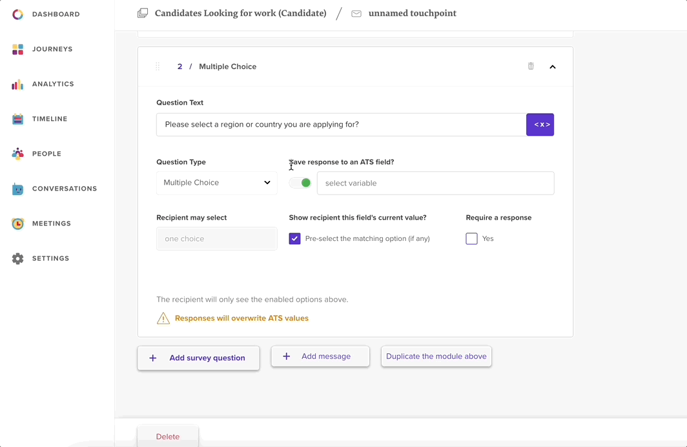Image resolution: width=687 pixels, height=447 pixels.
Task: Open Meetings in the sidebar
Action: [x=51, y=224]
